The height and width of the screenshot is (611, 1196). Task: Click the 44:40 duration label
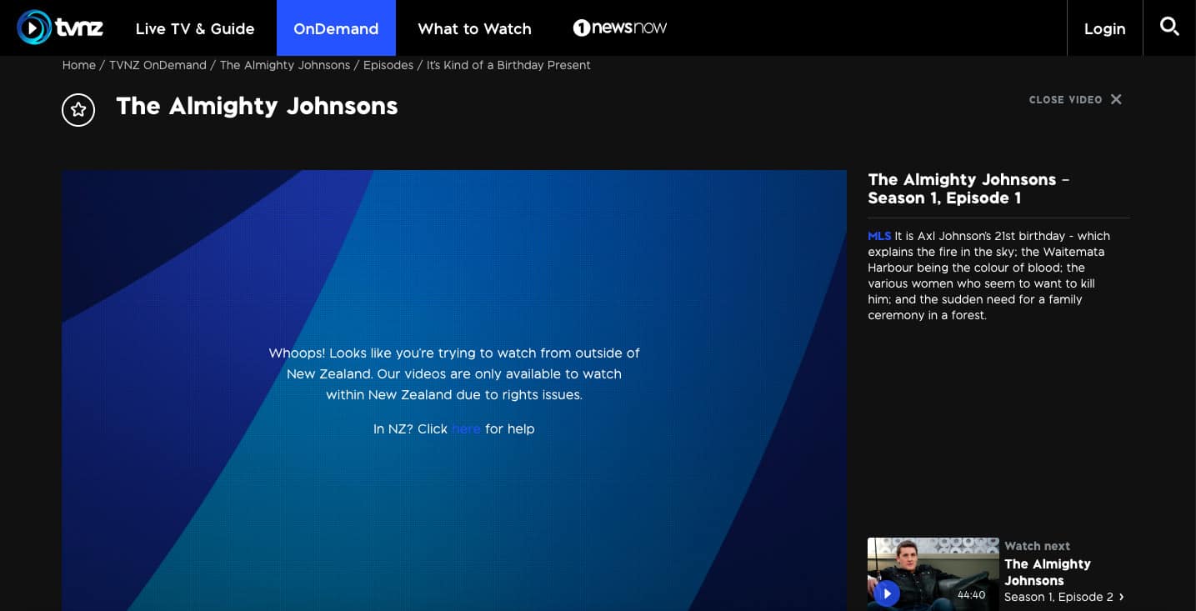(971, 594)
